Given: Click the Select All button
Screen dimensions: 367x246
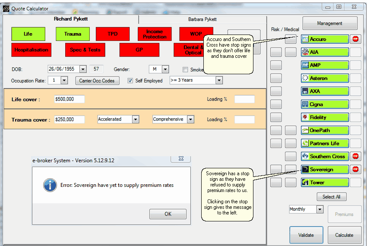Looking at the screenshot, I should [x=332, y=197].
